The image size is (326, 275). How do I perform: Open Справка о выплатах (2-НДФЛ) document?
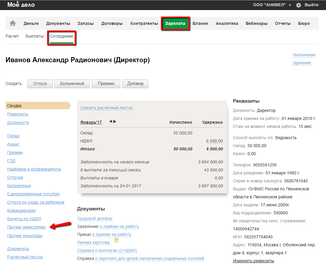107,250
